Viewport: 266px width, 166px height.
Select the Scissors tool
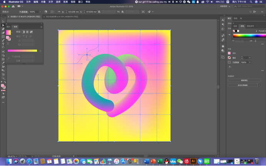tap(3, 52)
